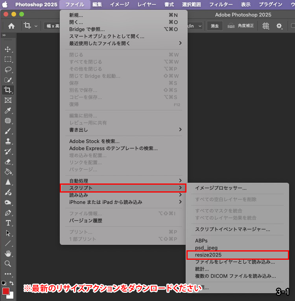This screenshot has width=295, height=301.
Task: Click the red foreground color swatch
Action: coord(6,291)
